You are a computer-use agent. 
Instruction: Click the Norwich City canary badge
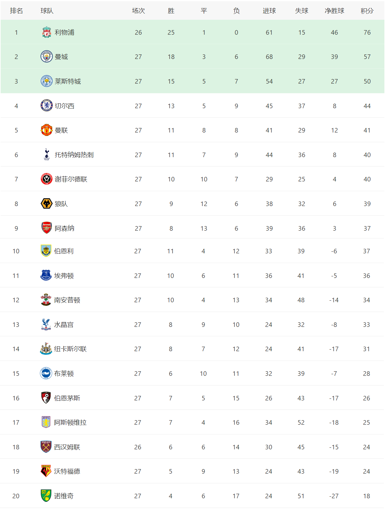pyautogui.click(x=46, y=496)
